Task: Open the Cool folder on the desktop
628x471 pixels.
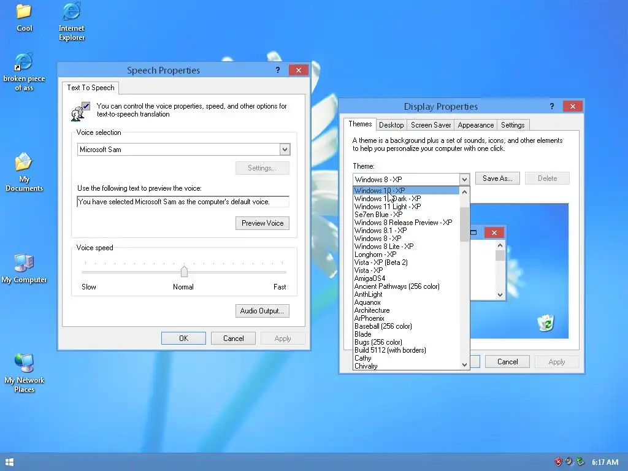Action: click(x=24, y=18)
